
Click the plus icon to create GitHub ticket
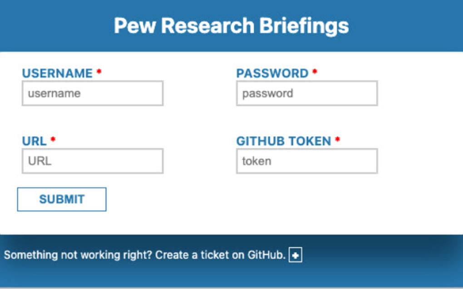pyautogui.click(x=296, y=255)
